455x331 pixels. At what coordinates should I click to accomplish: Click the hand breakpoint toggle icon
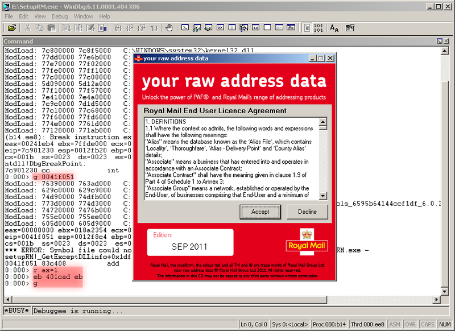169,28
